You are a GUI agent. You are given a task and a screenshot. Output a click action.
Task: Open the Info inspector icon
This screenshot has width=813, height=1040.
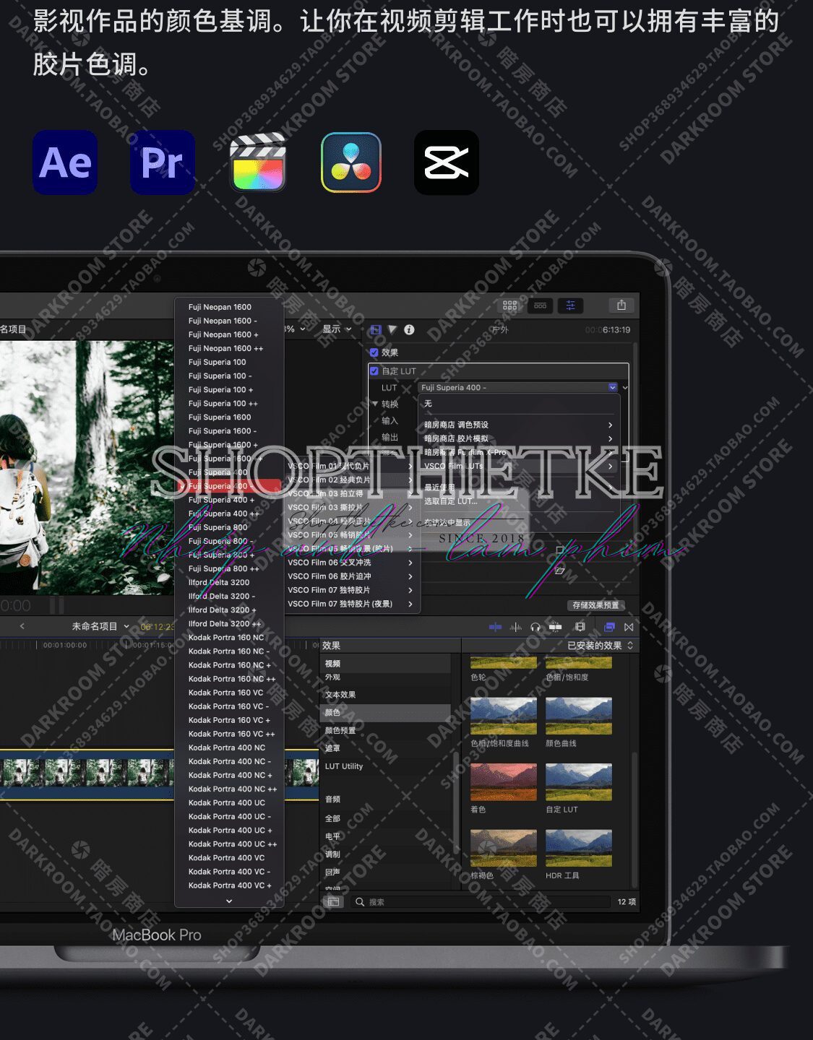tap(409, 330)
